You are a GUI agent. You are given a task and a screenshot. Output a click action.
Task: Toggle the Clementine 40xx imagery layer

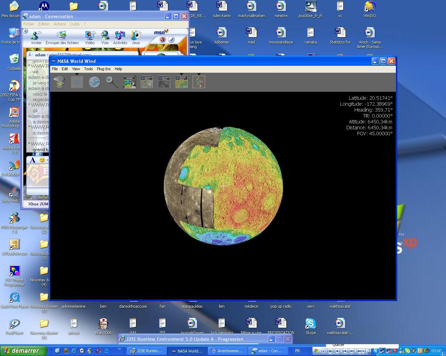pyautogui.click(x=147, y=82)
